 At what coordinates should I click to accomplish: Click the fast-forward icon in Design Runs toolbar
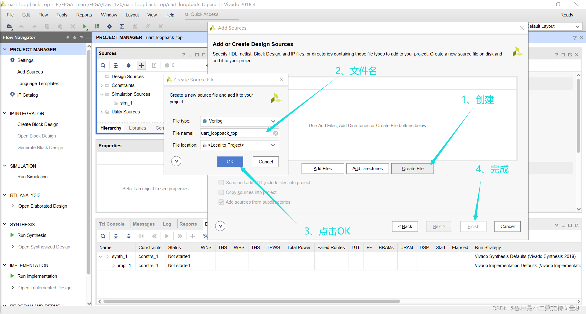point(180,236)
